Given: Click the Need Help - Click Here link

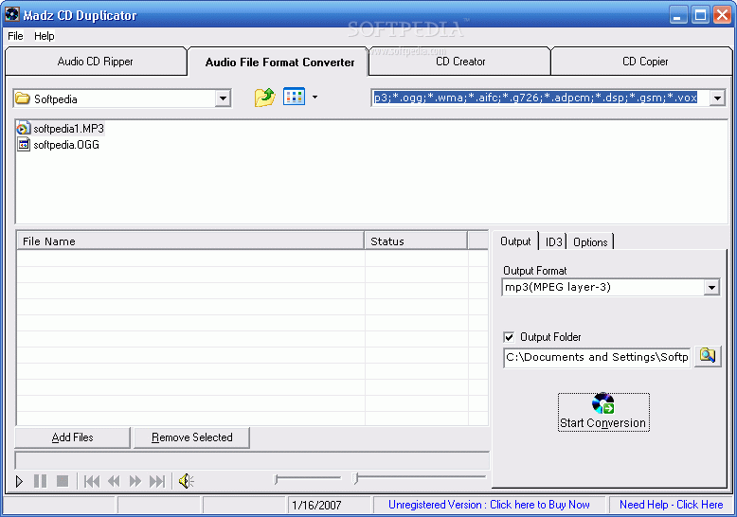Looking at the screenshot, I should pyautogui.click(x=672, y=505).
